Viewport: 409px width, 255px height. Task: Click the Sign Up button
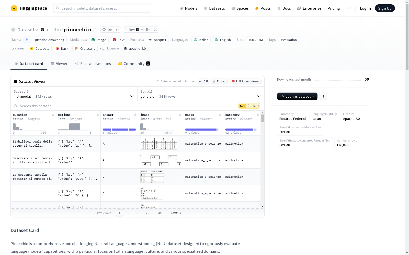click(385, 8)
